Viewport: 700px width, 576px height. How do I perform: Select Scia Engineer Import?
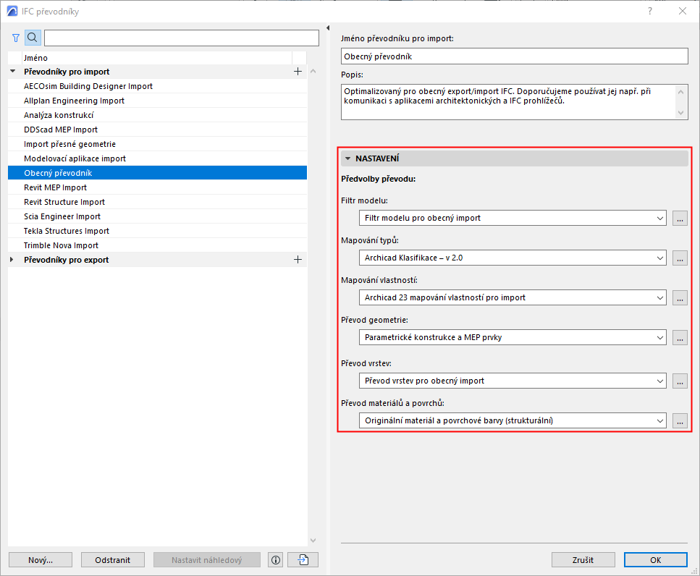tap(157, 217)
